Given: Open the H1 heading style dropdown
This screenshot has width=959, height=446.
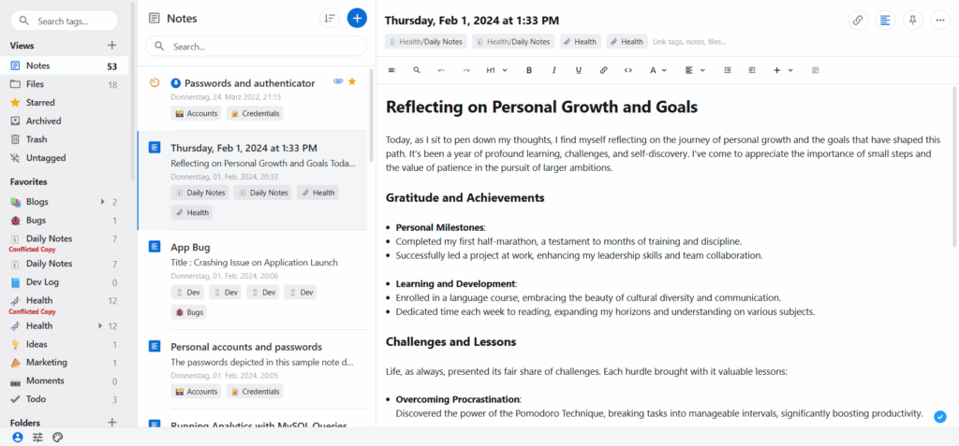Looking at the screenshot, I should pos(496,70).
